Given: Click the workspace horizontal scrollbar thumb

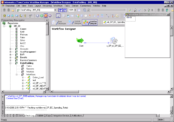Looking at the screenshot, I should (66, 91).
